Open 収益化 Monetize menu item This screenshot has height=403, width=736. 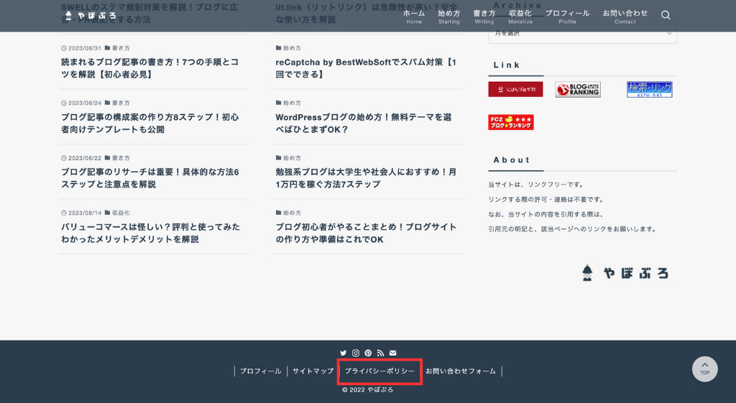pos(520,17)
